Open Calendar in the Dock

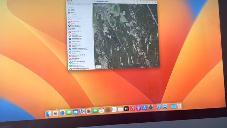point(102,111)
